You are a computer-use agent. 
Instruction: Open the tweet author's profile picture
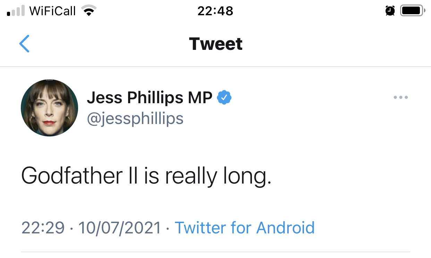(50, 108)
